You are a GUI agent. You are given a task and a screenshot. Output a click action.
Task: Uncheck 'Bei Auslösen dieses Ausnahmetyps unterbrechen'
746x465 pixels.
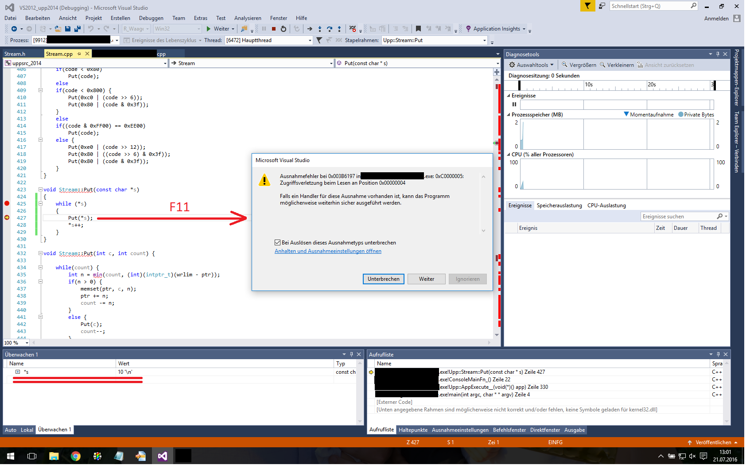pos(278,243)
